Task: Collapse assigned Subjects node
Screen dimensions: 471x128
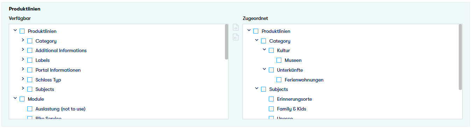Action: click(256, 89)
